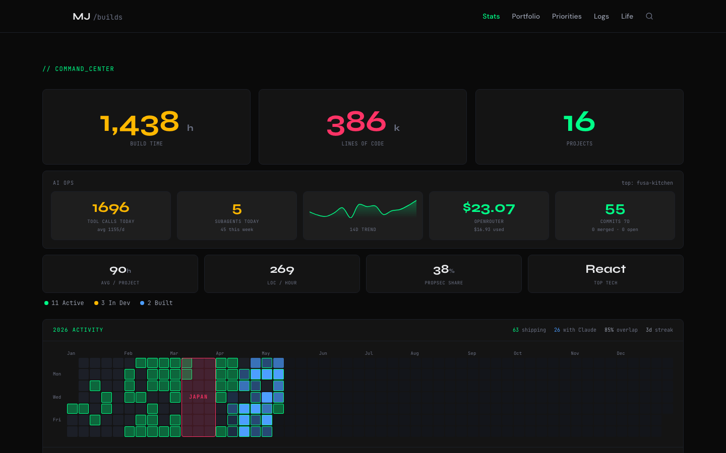Click 'avg 1155/d' under tool calls
This screenshot has width=726, height=453.
[111, 230]
